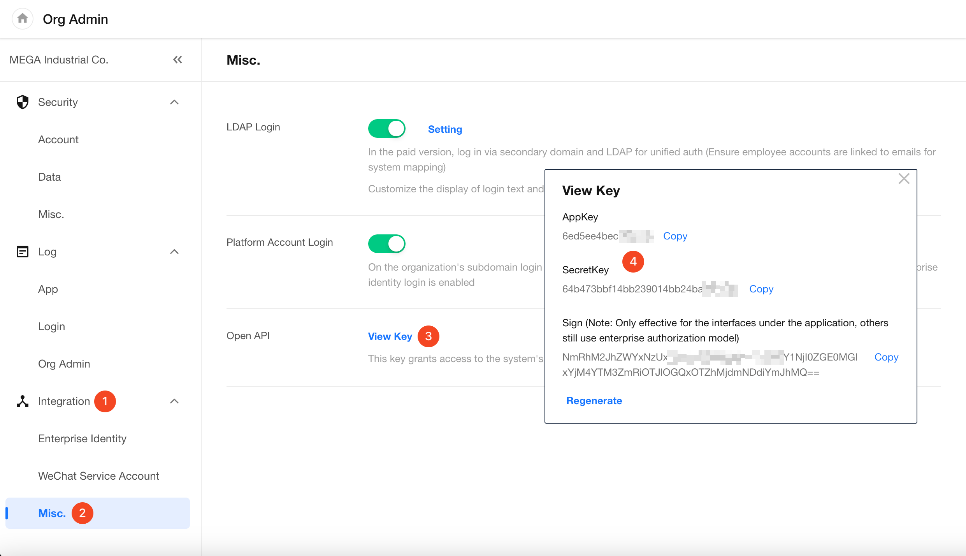
Task: Open LDAP Setting link
Action: (445, 129)
